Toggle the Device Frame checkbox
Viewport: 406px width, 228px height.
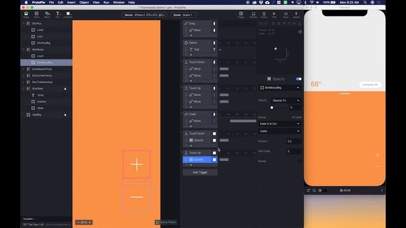[157, 222]
